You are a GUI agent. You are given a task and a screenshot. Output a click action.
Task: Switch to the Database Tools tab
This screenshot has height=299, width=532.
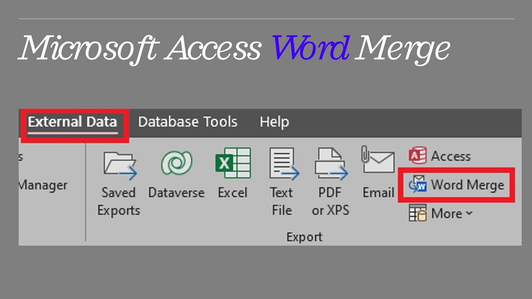(187, 122)
